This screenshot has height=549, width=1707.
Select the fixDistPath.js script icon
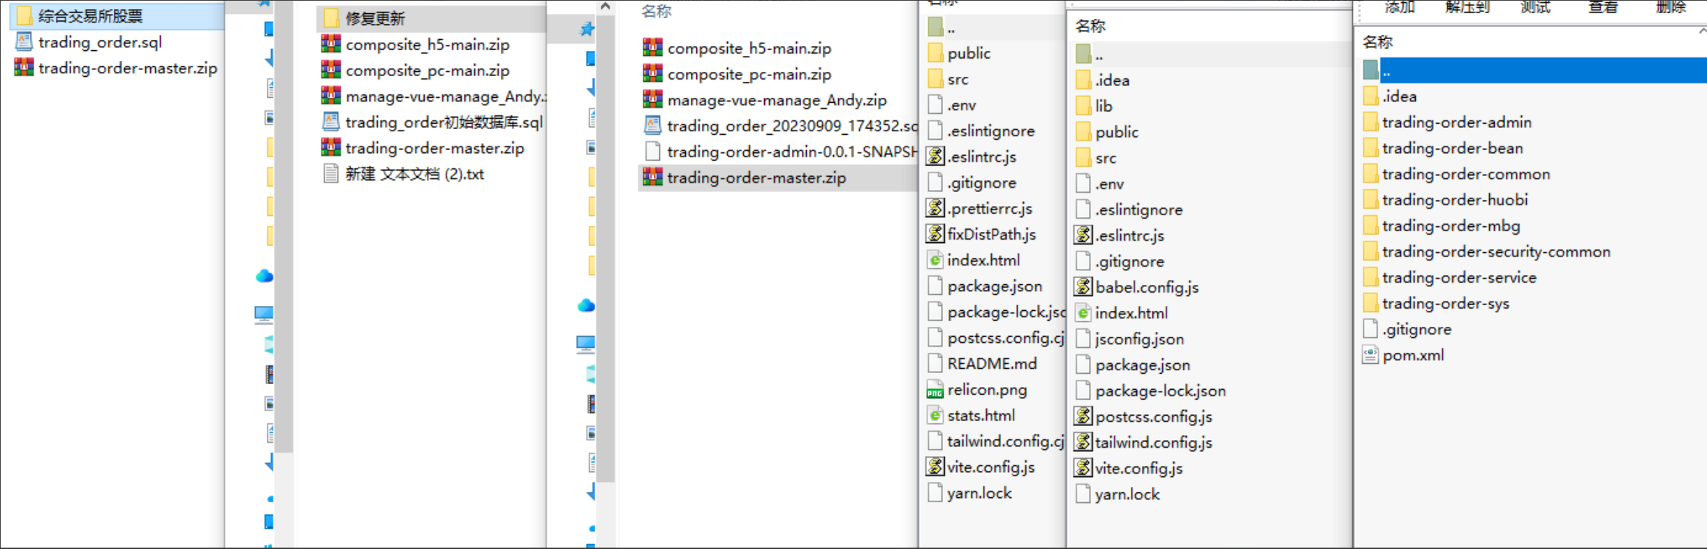click(935, 234)
